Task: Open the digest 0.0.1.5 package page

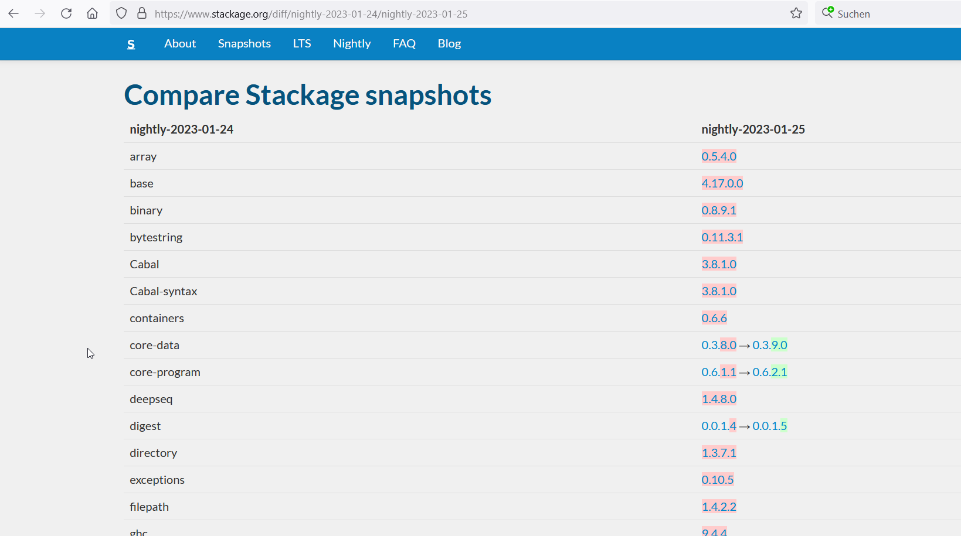Action: (x=770, y=426)
